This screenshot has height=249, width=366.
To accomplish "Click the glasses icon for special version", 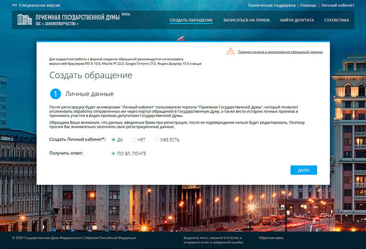I will (14, 5).
